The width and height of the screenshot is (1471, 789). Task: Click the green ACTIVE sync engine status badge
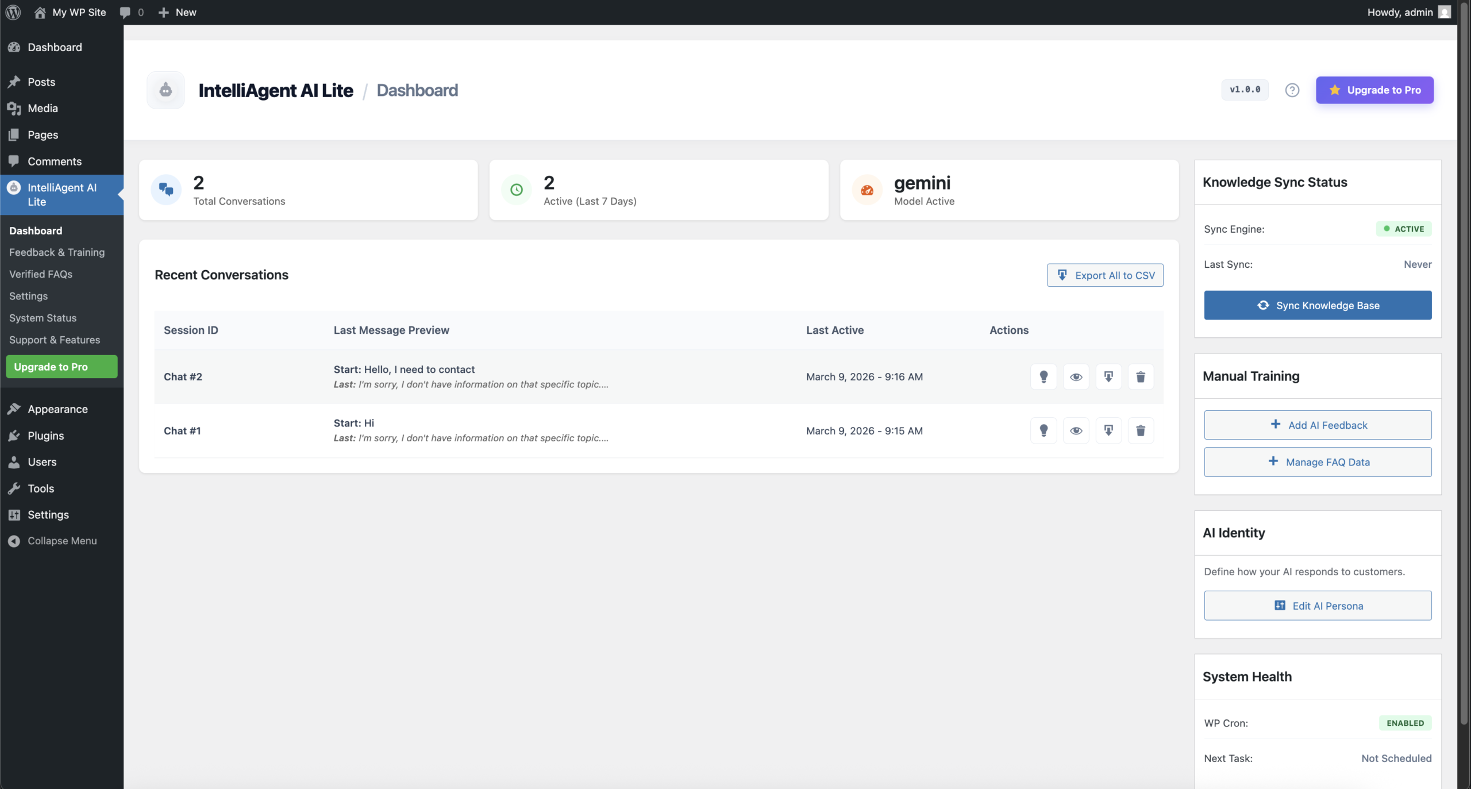pos(1404,229)
